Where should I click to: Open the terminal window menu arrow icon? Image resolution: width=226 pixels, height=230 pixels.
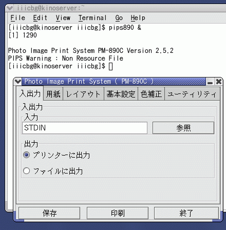[x=10, y=8]
